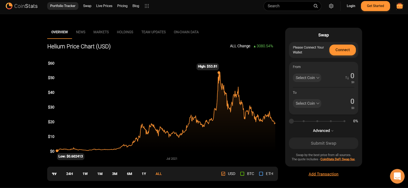Viewport: 408px width, 188px height.
Task: Select the 1W chart range
Action: click(x=85, y=174)
